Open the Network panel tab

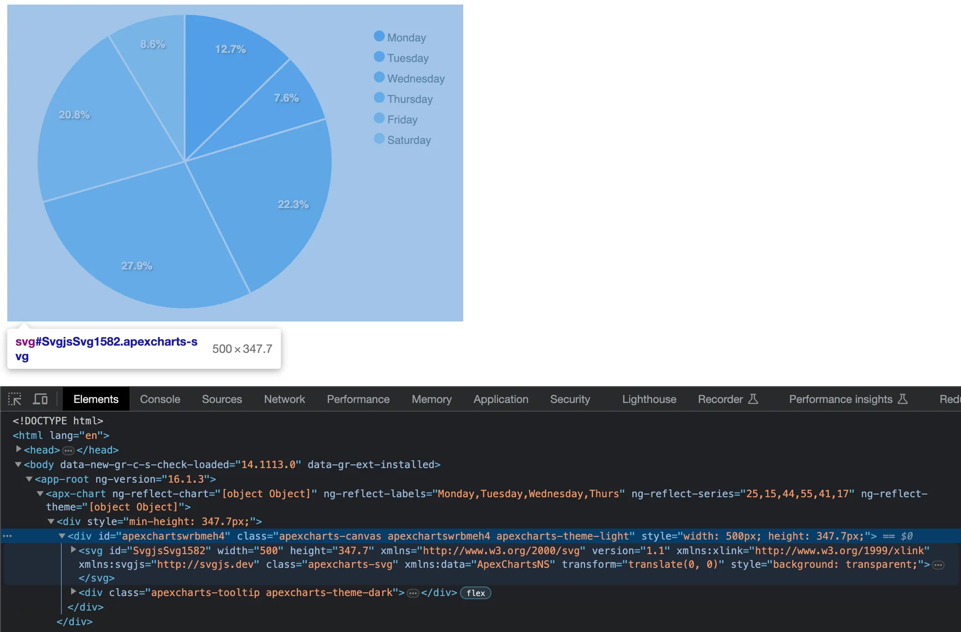(x=284, y=398)
